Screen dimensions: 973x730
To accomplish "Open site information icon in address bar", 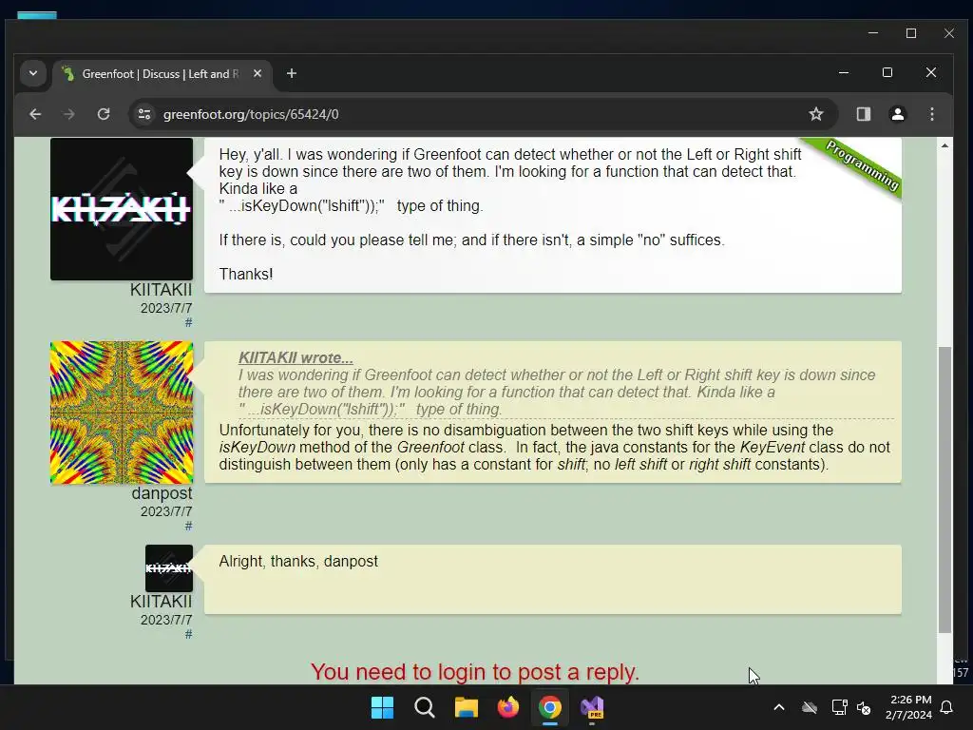I will pyautogui.click(x=144, y=114).
